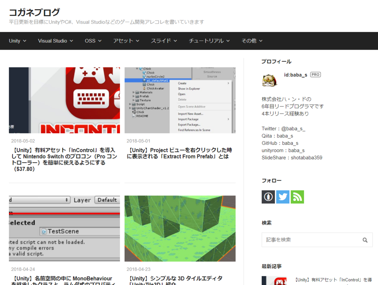Screen dimensions: 378x285
Task: Click the blog tagline under the title
Action: tap(106, 22)
